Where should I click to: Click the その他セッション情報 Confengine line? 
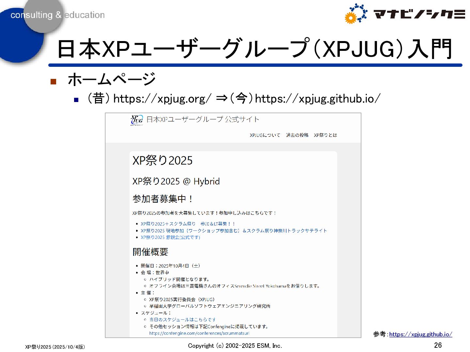pyautogui.click(x=209, y=326)
